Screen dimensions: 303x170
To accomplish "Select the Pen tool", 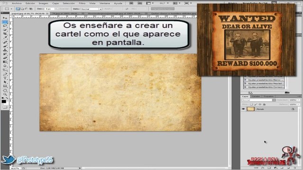I will pyautogui.click(x=5, y=74).
